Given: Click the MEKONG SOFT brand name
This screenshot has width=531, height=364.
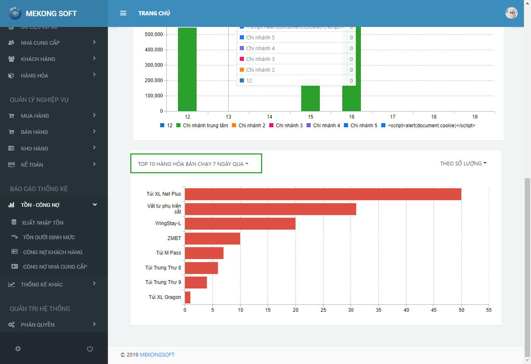Looking at the screenshot, I should 51,13.
